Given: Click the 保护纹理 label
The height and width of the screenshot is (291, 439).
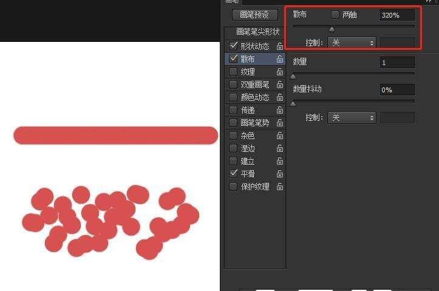Looking at the screenshot, I should tap(254, 187).
